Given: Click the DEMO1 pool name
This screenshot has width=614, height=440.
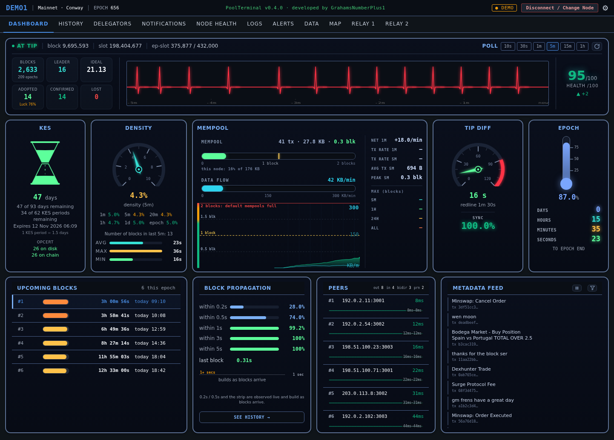Looking at the screenshot, I should pos(17,8).
